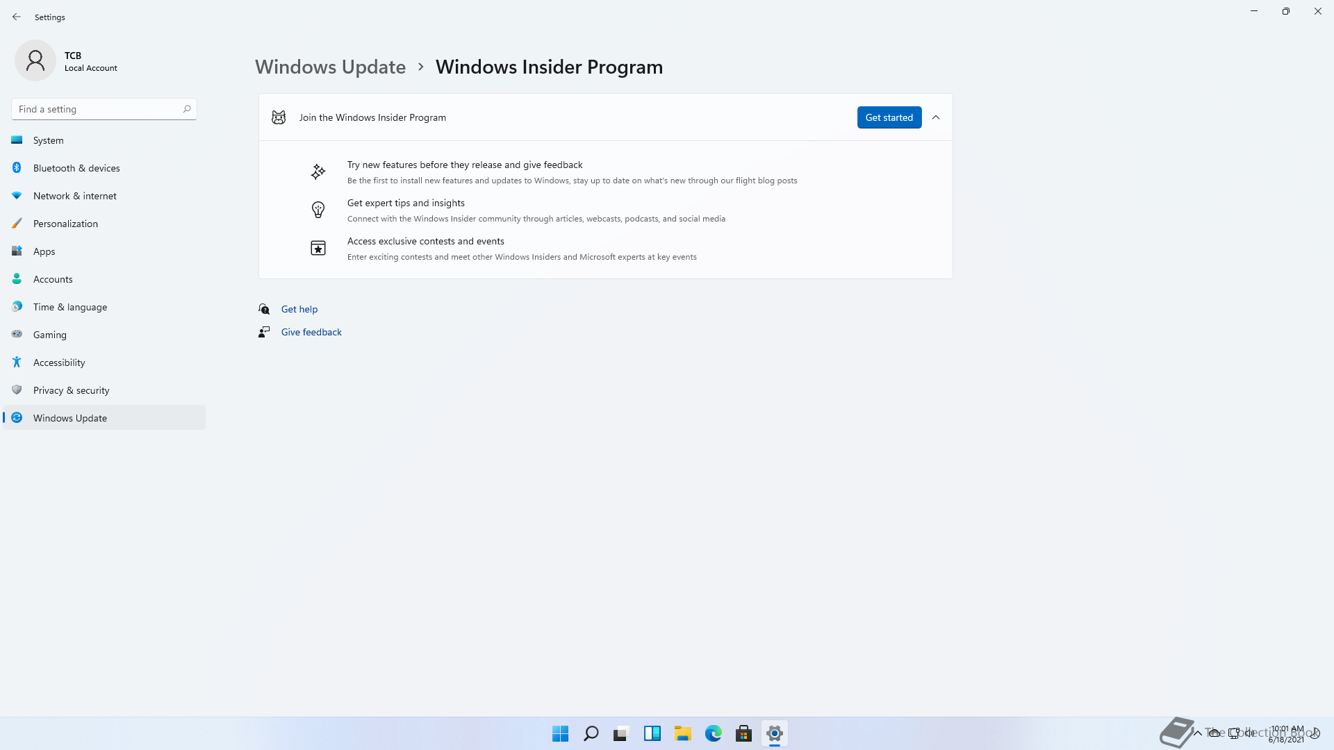This screenshot has width=1334, height=750.
Task: Go back to Windows Update breadcrumb
Action: [330, 67]
